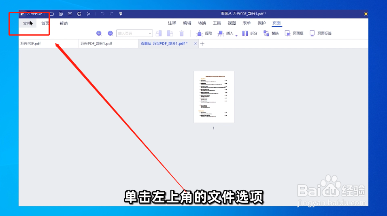Image resolution: width=387 pixels, height=216 pixels.
Task: Switch to the 工具 ribbon tab
Action: click(x=217, y=23)
